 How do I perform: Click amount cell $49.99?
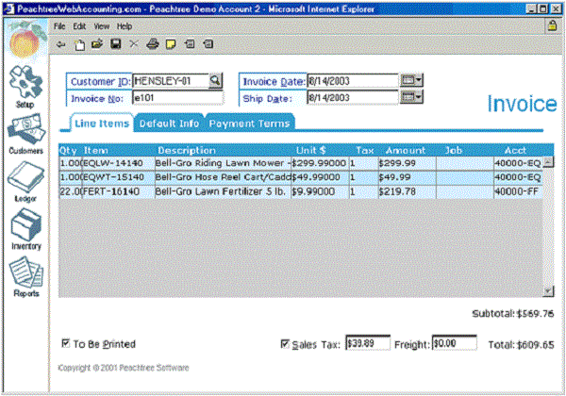coord(407,177)
